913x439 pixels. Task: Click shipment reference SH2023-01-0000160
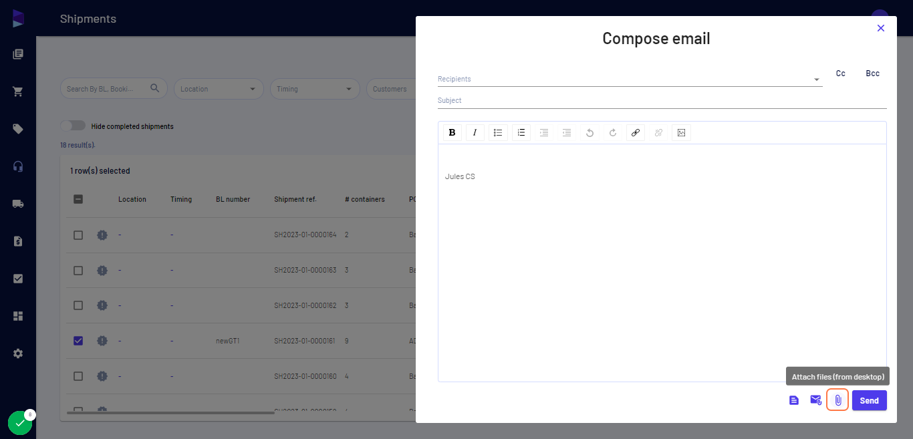(305, 376)
